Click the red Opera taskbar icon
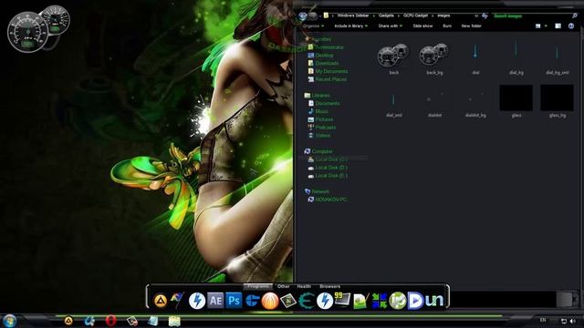Image resolution: width=584 pixels, height=328 pixels. 110,321
